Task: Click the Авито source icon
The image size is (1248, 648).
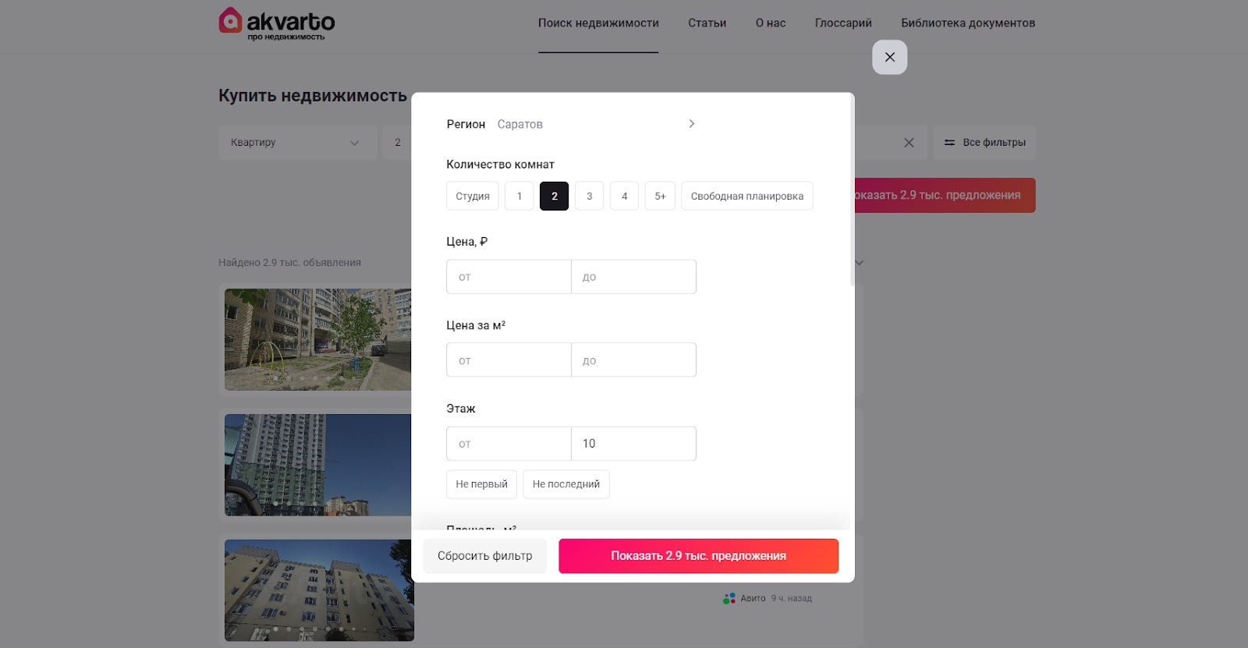Action: pos(729,599)
